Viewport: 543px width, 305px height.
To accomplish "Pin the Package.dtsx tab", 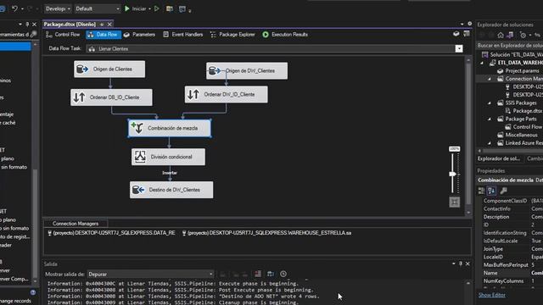I will pyautogui.click(x=102, y=25).
